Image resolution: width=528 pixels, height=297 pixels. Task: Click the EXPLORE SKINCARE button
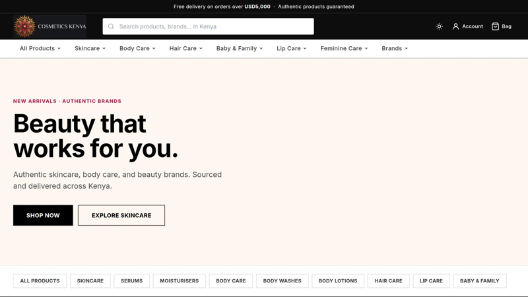click(x=121, y=215)
